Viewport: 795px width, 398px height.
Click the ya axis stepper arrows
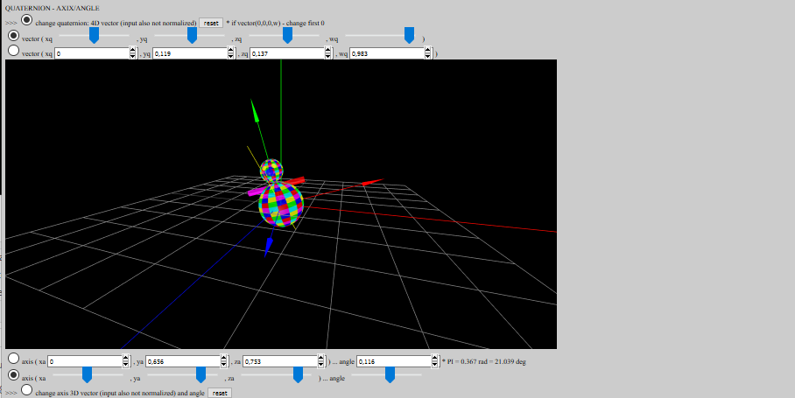click(224, 361)
